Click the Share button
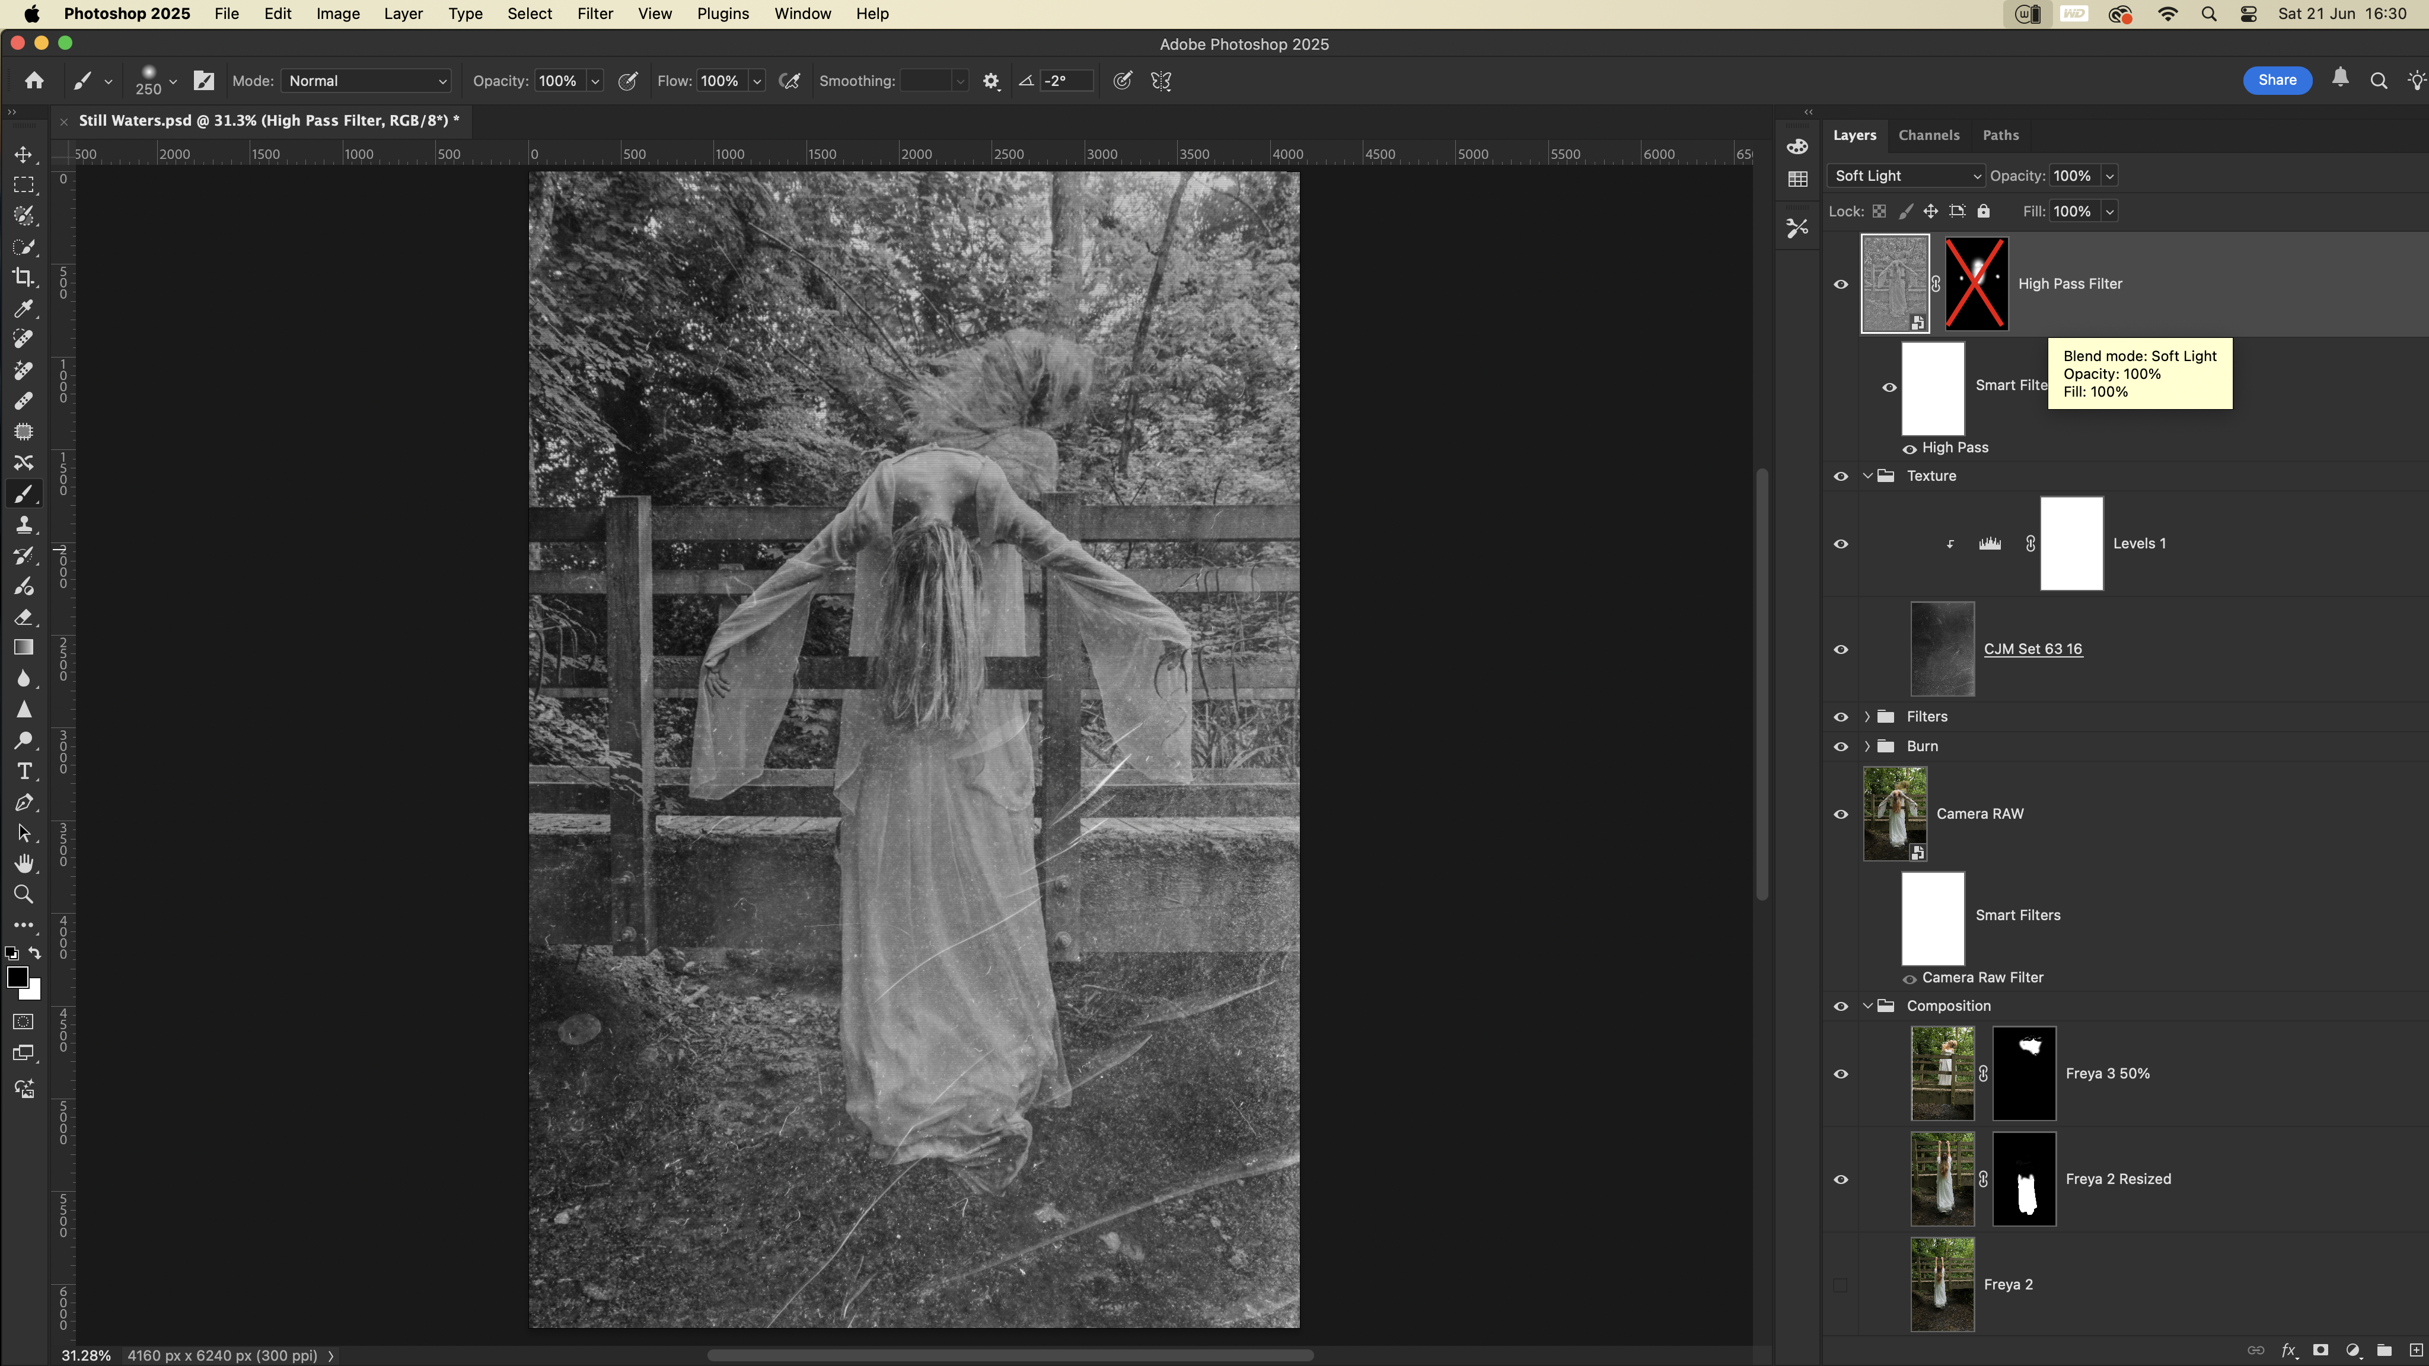This screenshot has height=1366, width=2429. [2276, 80]
